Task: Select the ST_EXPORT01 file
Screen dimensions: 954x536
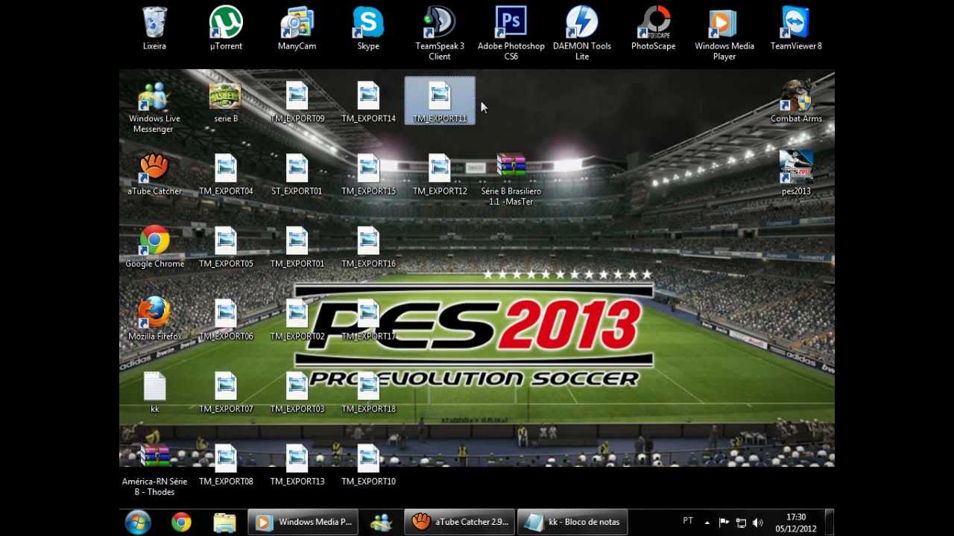Action: (x=297, y=174)
